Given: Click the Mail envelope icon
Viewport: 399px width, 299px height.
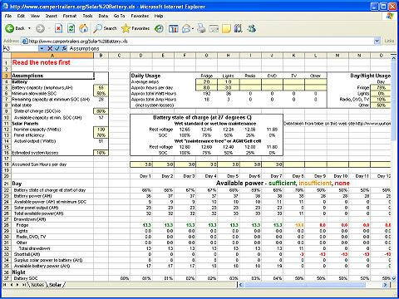Looking at the screenshot, I should pos(186,28).
